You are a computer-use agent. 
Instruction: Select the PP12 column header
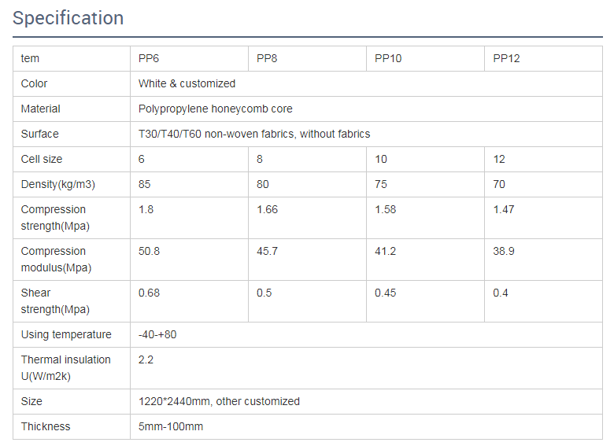(506, 58)
